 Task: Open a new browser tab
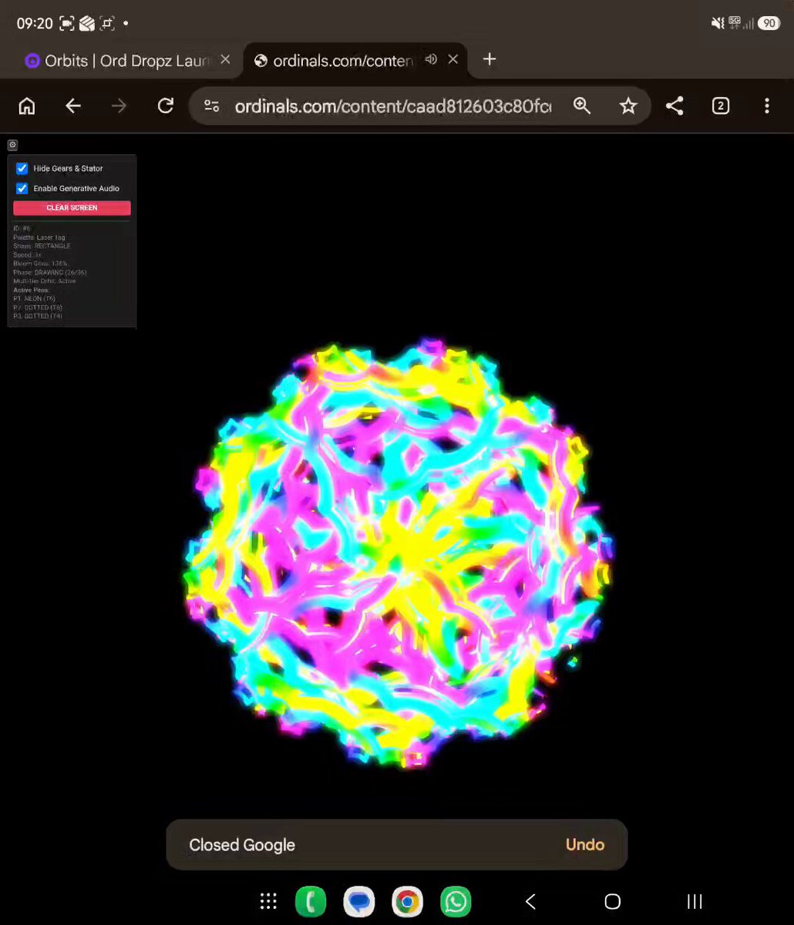tap(490, 59)
